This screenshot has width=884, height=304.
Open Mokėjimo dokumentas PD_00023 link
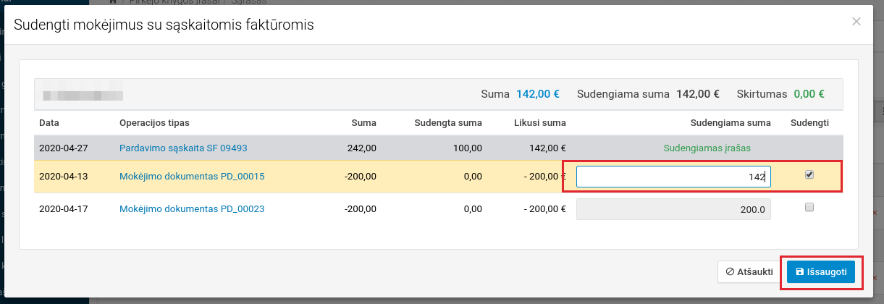(191, 209)
